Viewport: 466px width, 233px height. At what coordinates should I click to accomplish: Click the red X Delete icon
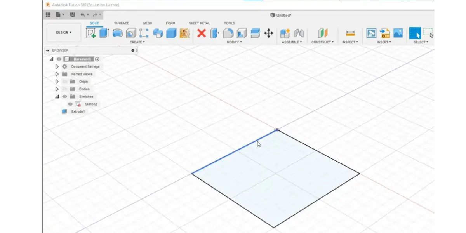[201, 33]
